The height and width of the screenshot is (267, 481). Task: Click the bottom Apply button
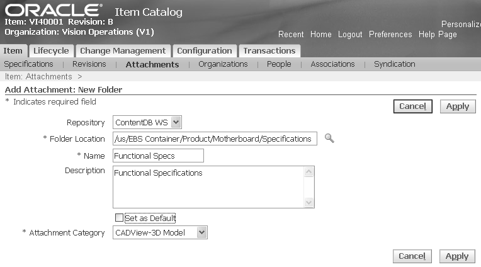pyautogui.click(x=457, y=256)
